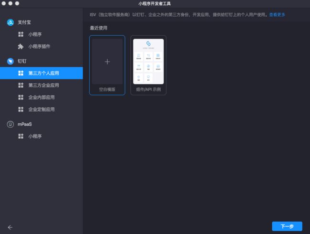
Task: Select 第三方企业应用 in sidebar
Action: 41,85
